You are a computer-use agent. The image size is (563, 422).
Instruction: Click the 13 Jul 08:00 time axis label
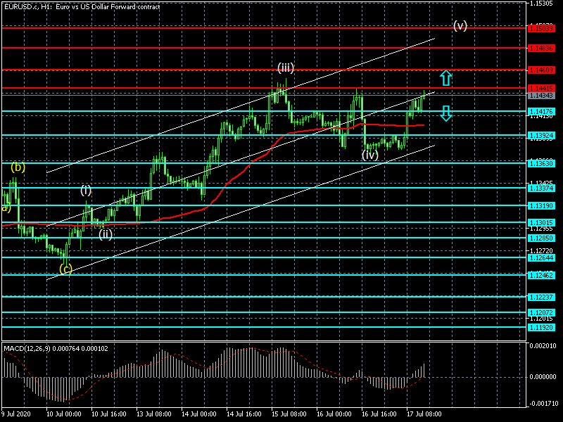pyautogui.click(x=154, y=414)
